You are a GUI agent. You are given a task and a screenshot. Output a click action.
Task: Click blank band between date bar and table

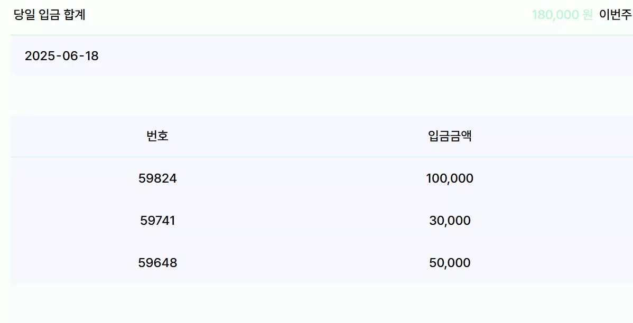pyautogui.click(x=321, y=96)
